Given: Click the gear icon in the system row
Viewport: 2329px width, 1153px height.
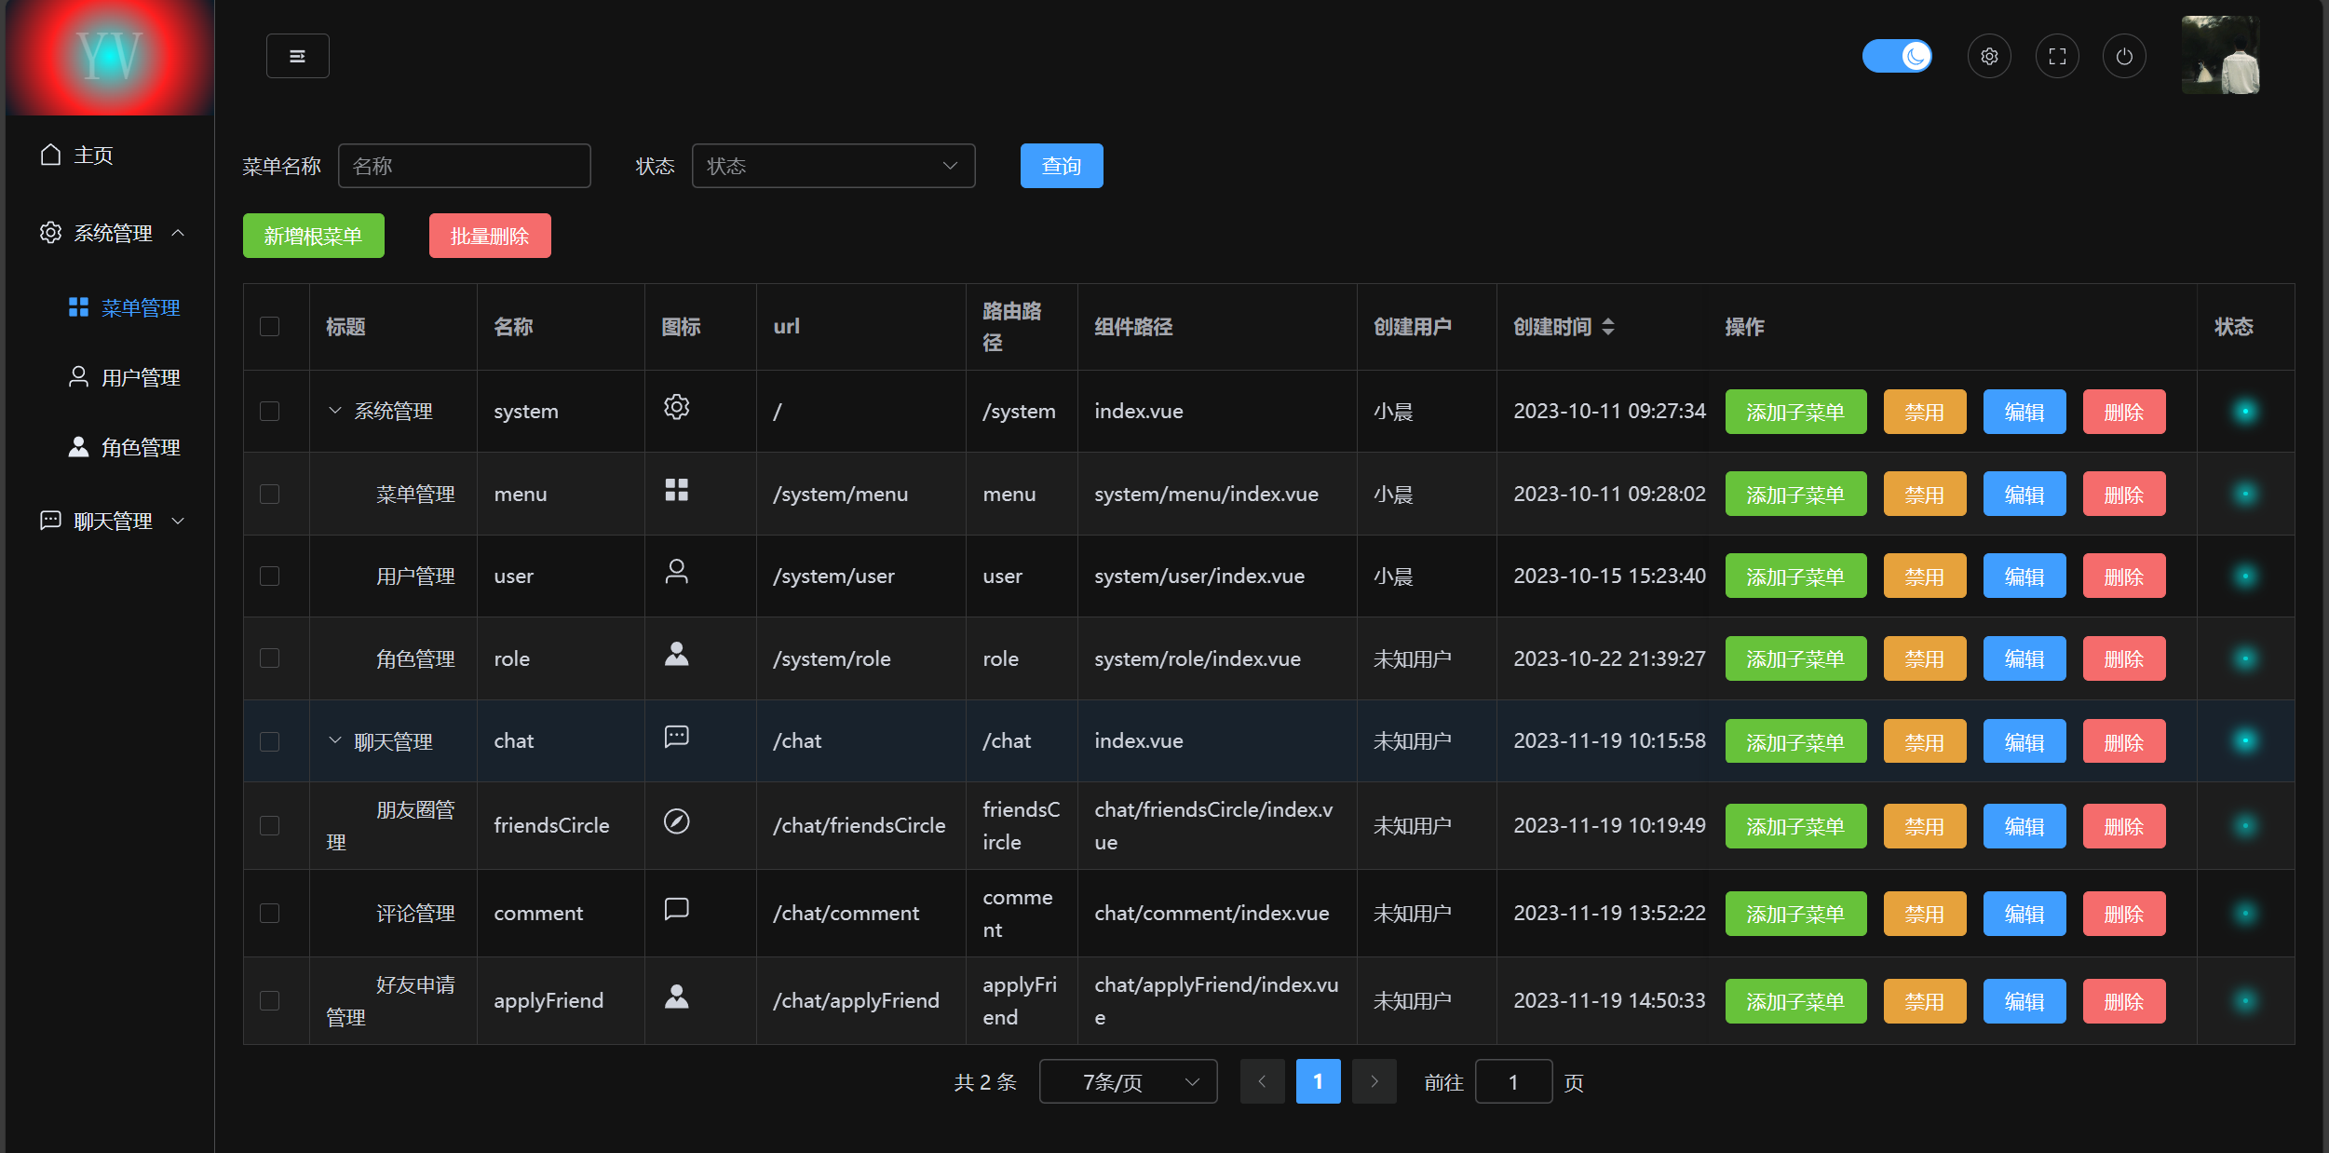Looking at the screenshot, I should pyautogui.click(x=677, y=407).
